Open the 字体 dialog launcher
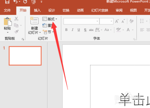Image resolution: width=150 pixels, height=108 pixels. 134,39
